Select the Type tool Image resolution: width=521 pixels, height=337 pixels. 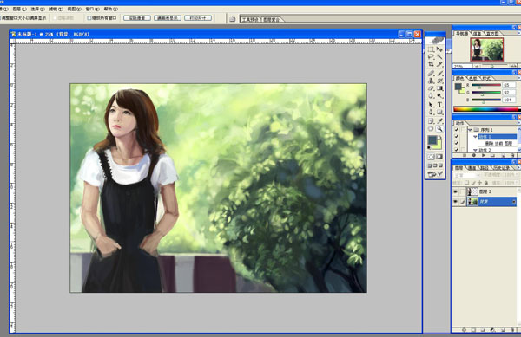click(439, 105)
